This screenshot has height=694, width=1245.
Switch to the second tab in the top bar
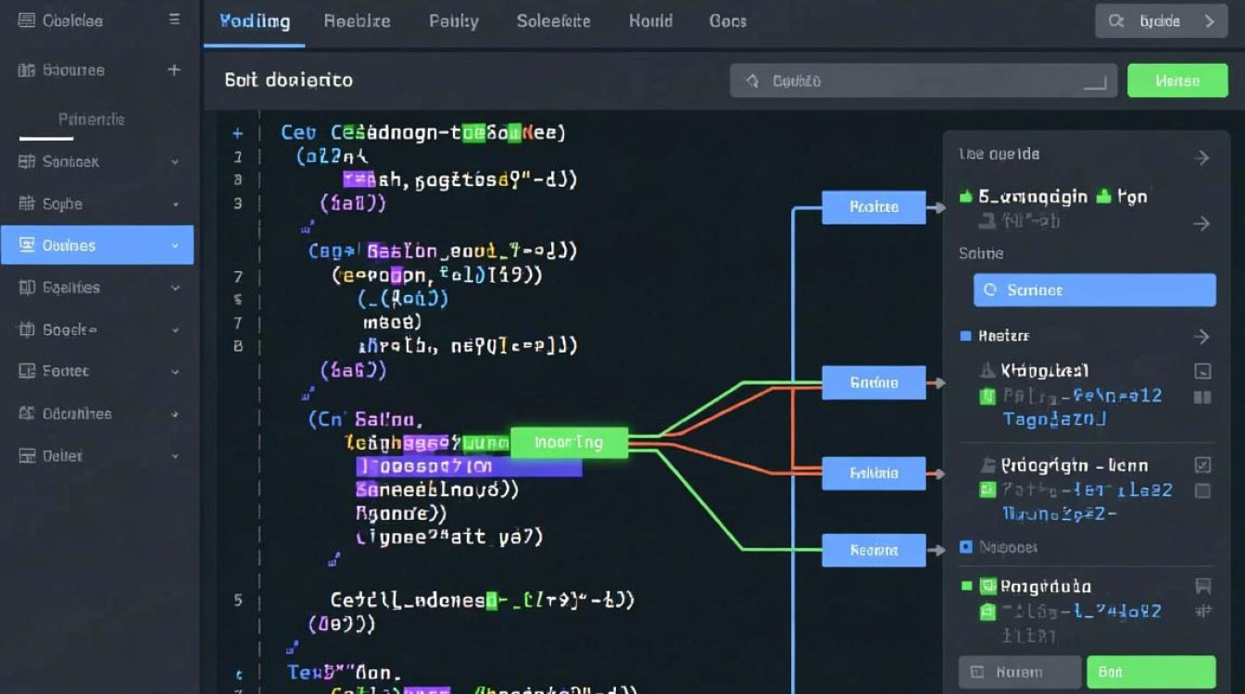[x=357, y=21]
